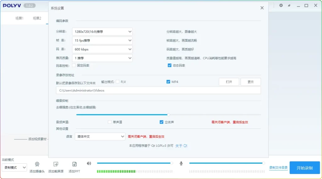Viewport: 322px width, 179px height.
Task: Open the 关于 Qt link
Action: [181, 146]
